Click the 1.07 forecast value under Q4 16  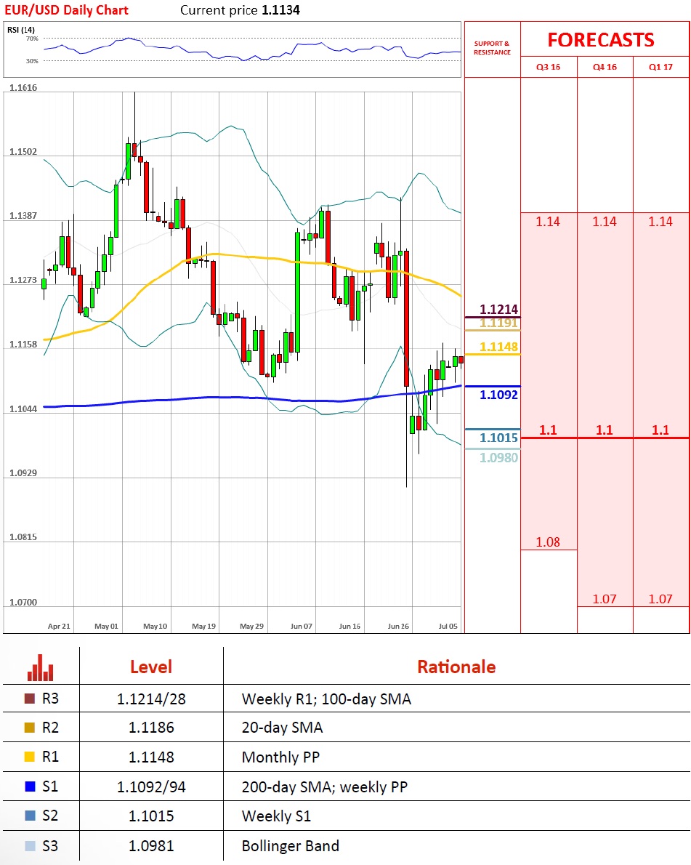605,598
